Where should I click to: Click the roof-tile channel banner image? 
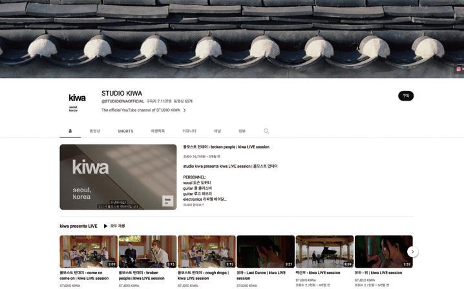(232, 39)
